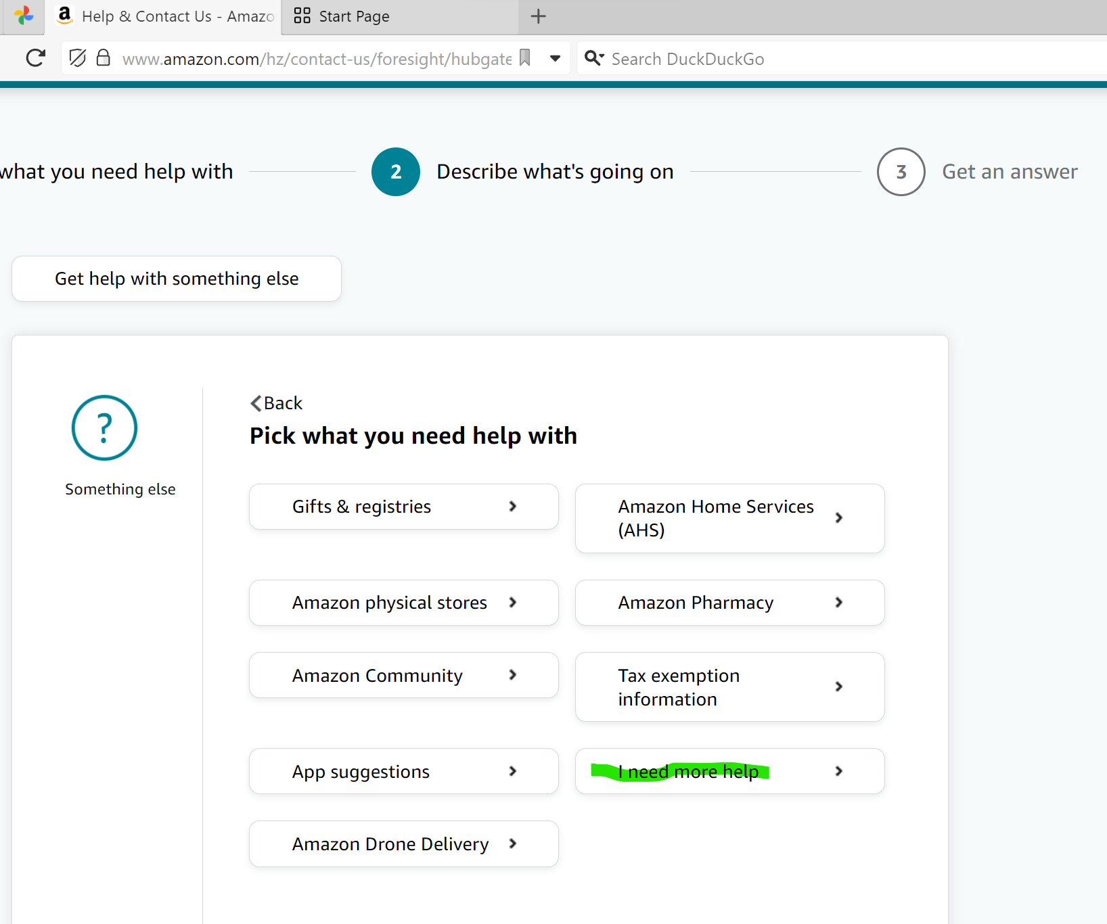Click the App suggestions chevron arrow

(513, 771)
